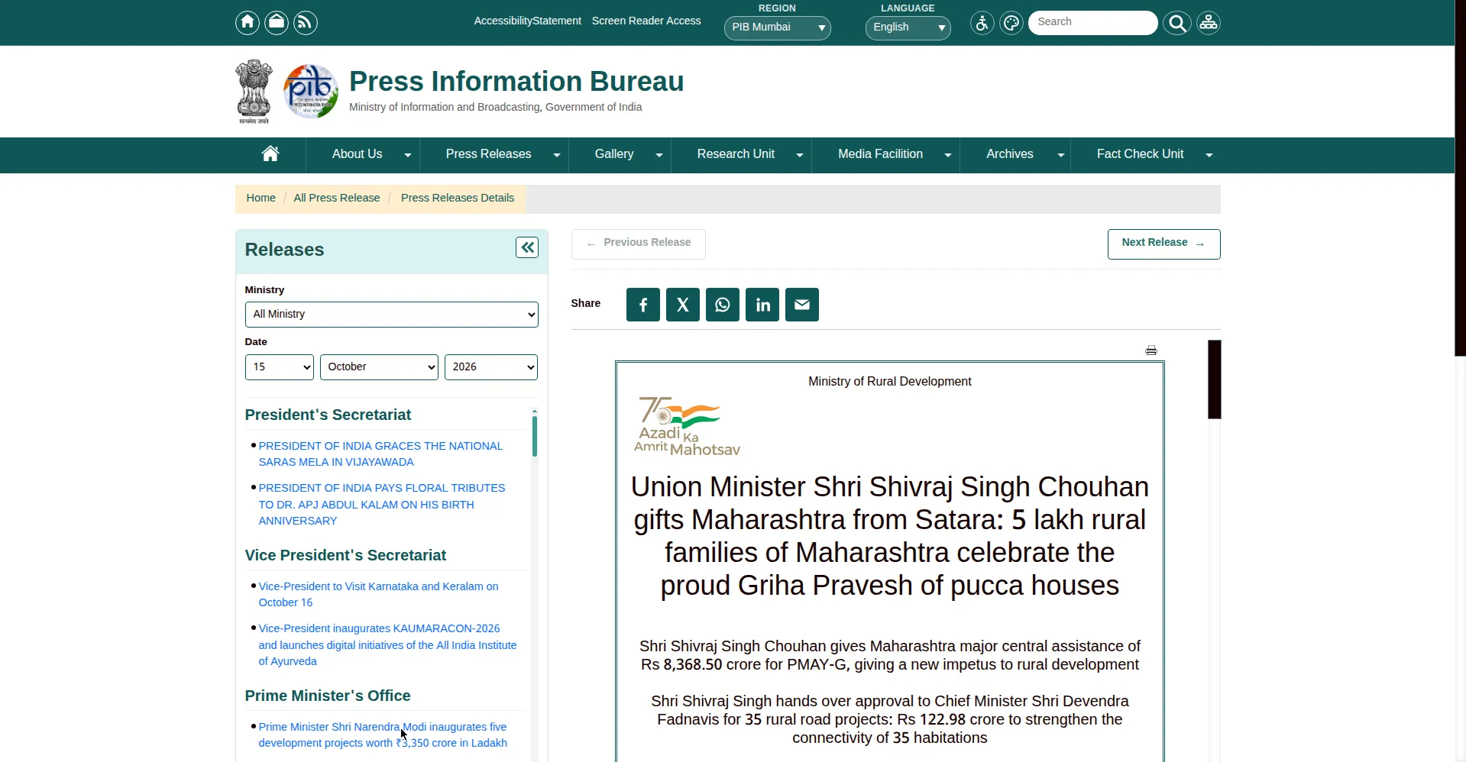This screenshot has height=762, width=1466.
Task: Open the month dropdown showing October
Action: (379, 367)
